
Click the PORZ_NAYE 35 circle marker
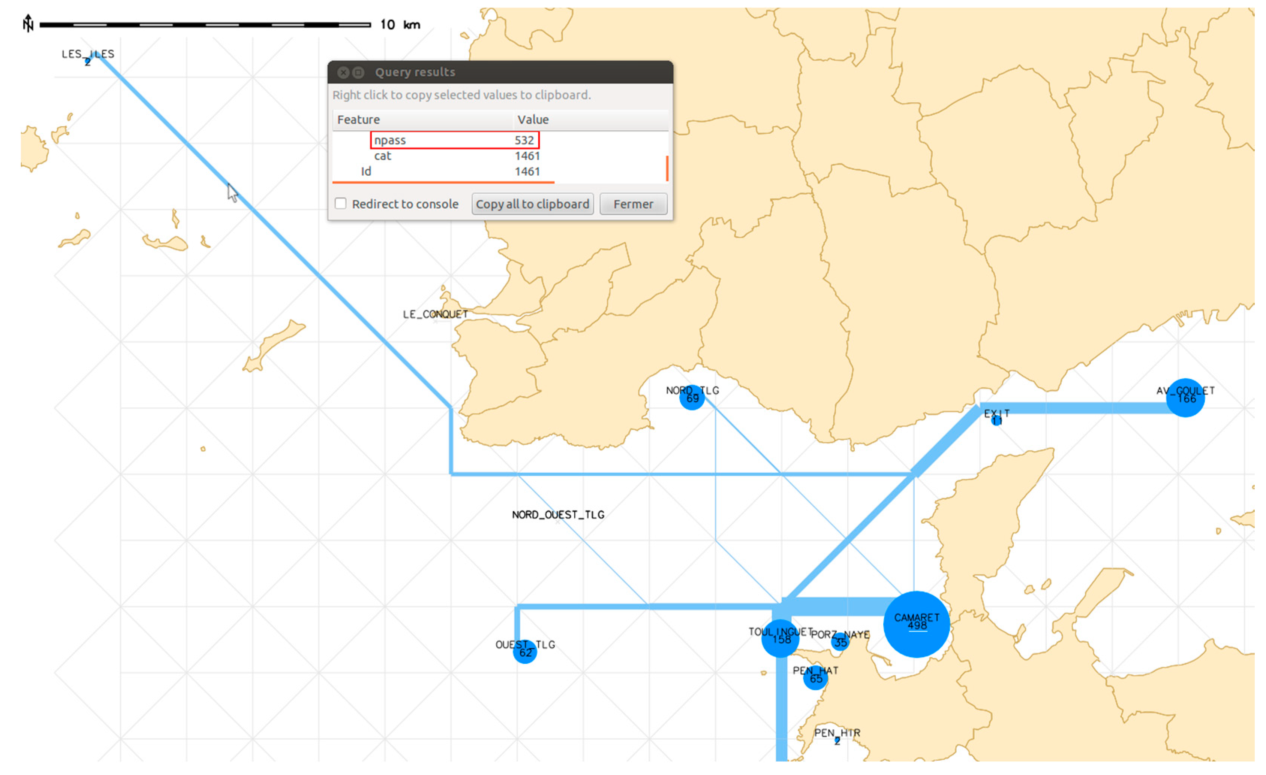pos(839,642)
